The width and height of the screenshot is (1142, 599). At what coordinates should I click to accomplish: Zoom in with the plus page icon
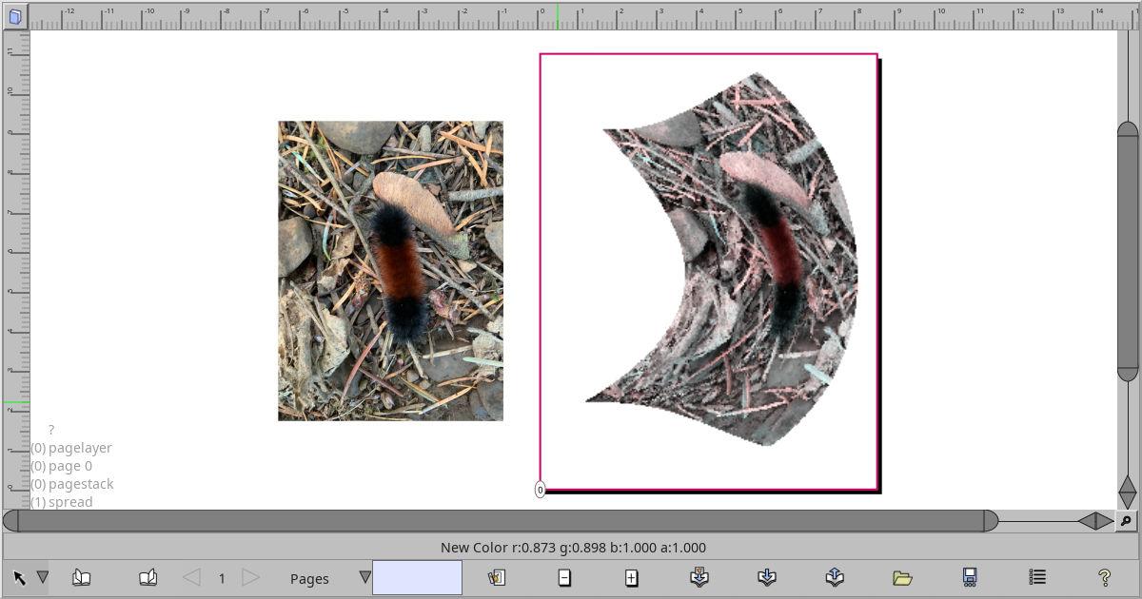pos(631,577)
